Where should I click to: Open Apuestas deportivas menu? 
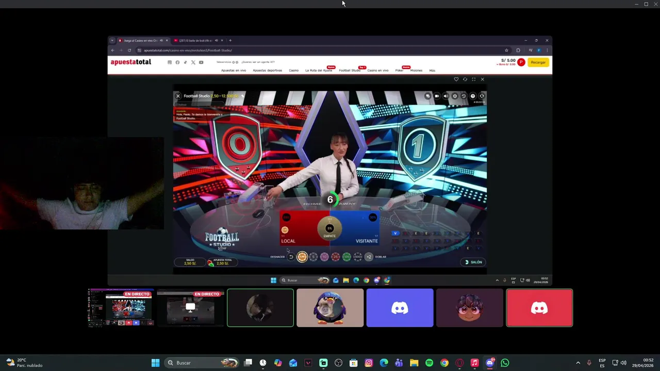[x=267, y=71]
